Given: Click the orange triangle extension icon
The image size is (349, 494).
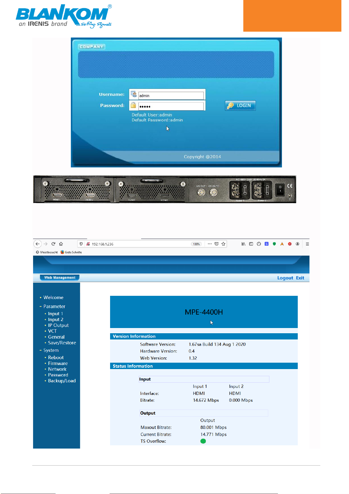Looking at the screenshot, I should pyautogui.click(x=282, y=244).
